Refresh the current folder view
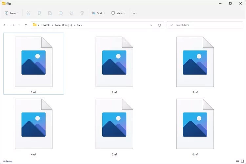 (x=159, y=25)
